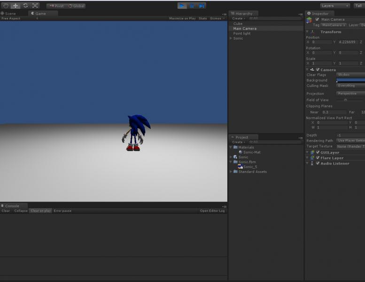Click the Step frame button

click(x=202, y=6)
